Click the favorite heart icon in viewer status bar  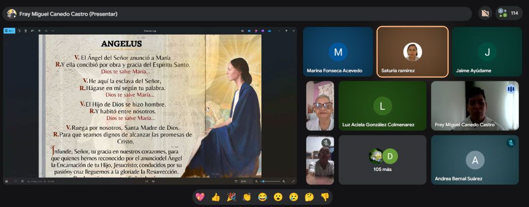16,181
